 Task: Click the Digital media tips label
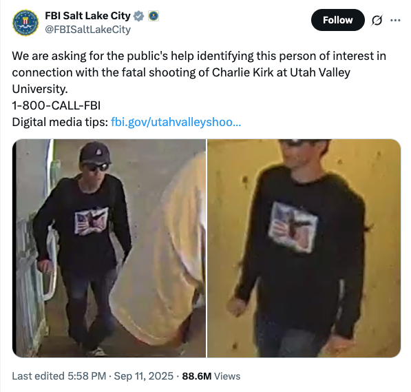tap(60, 122)
